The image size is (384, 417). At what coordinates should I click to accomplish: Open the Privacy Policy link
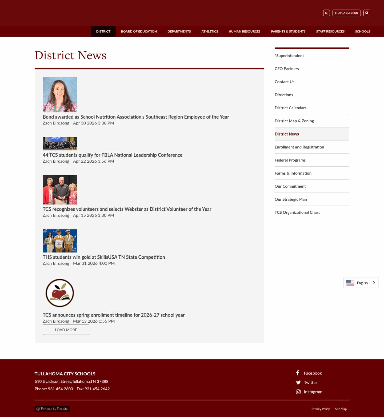pyautogui.click(x=321, y=409)
